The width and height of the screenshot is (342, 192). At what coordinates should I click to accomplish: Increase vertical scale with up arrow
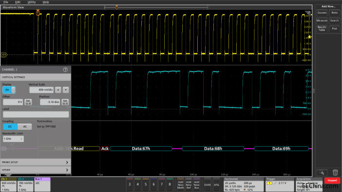point(58,90)
